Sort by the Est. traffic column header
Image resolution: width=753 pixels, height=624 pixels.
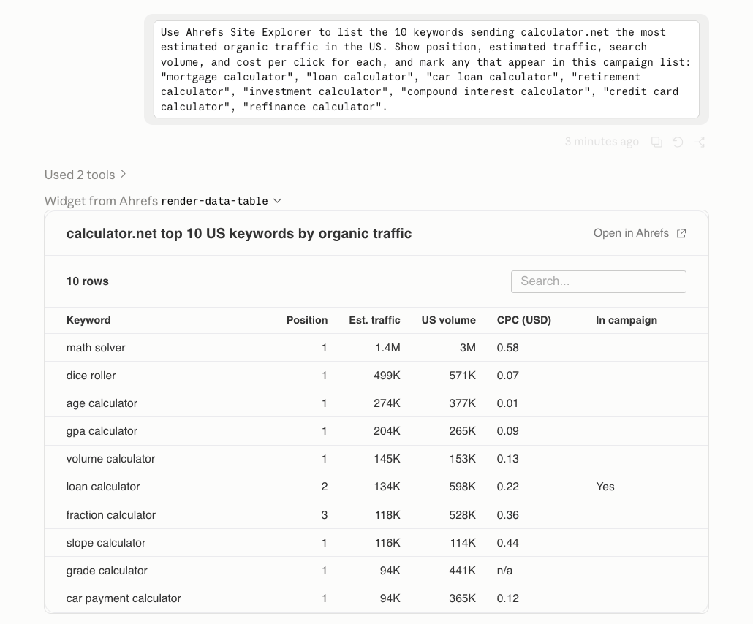(x=374, y=320)
